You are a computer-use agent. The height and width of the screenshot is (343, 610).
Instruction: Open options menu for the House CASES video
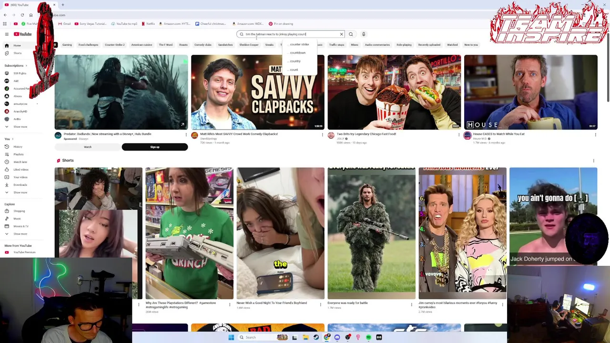coord(595,135)
